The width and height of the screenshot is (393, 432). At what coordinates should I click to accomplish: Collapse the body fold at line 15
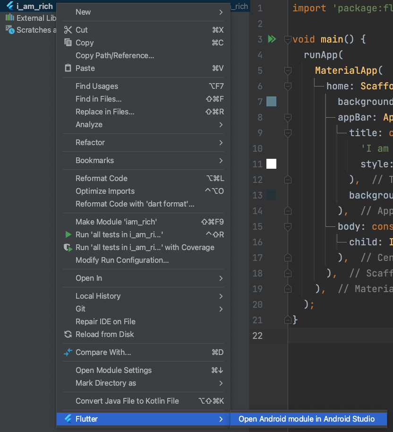pyautogui.click(x=288, y=226)
